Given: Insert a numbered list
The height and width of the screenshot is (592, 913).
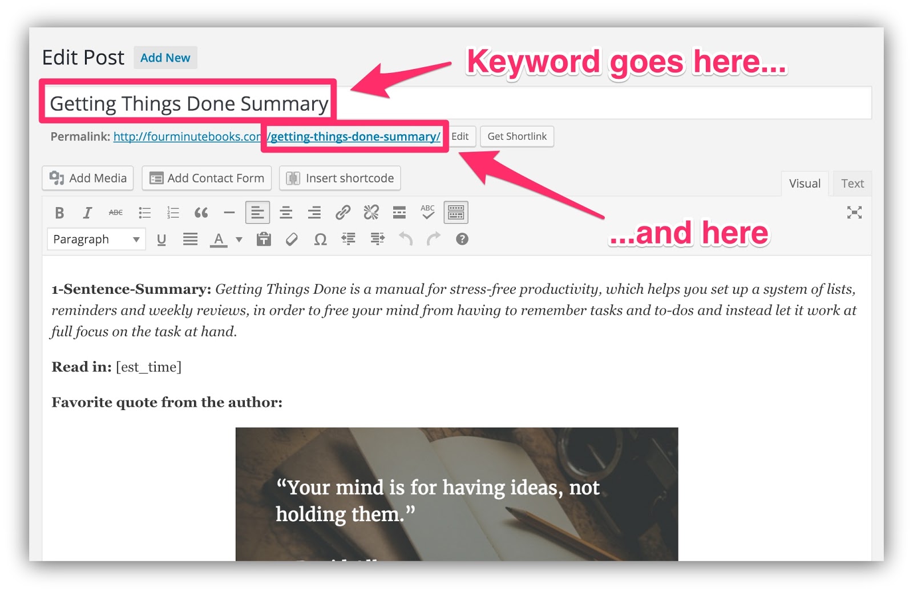Looking at the screenshot, I should [172, 213].
